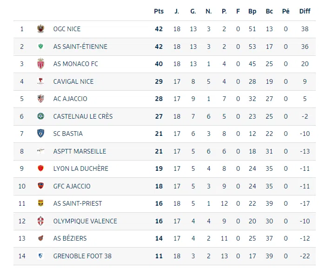Click the AS Béziers club icon

pos(41,238)
